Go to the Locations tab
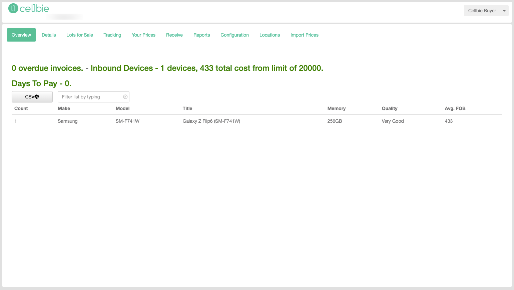 270,35
